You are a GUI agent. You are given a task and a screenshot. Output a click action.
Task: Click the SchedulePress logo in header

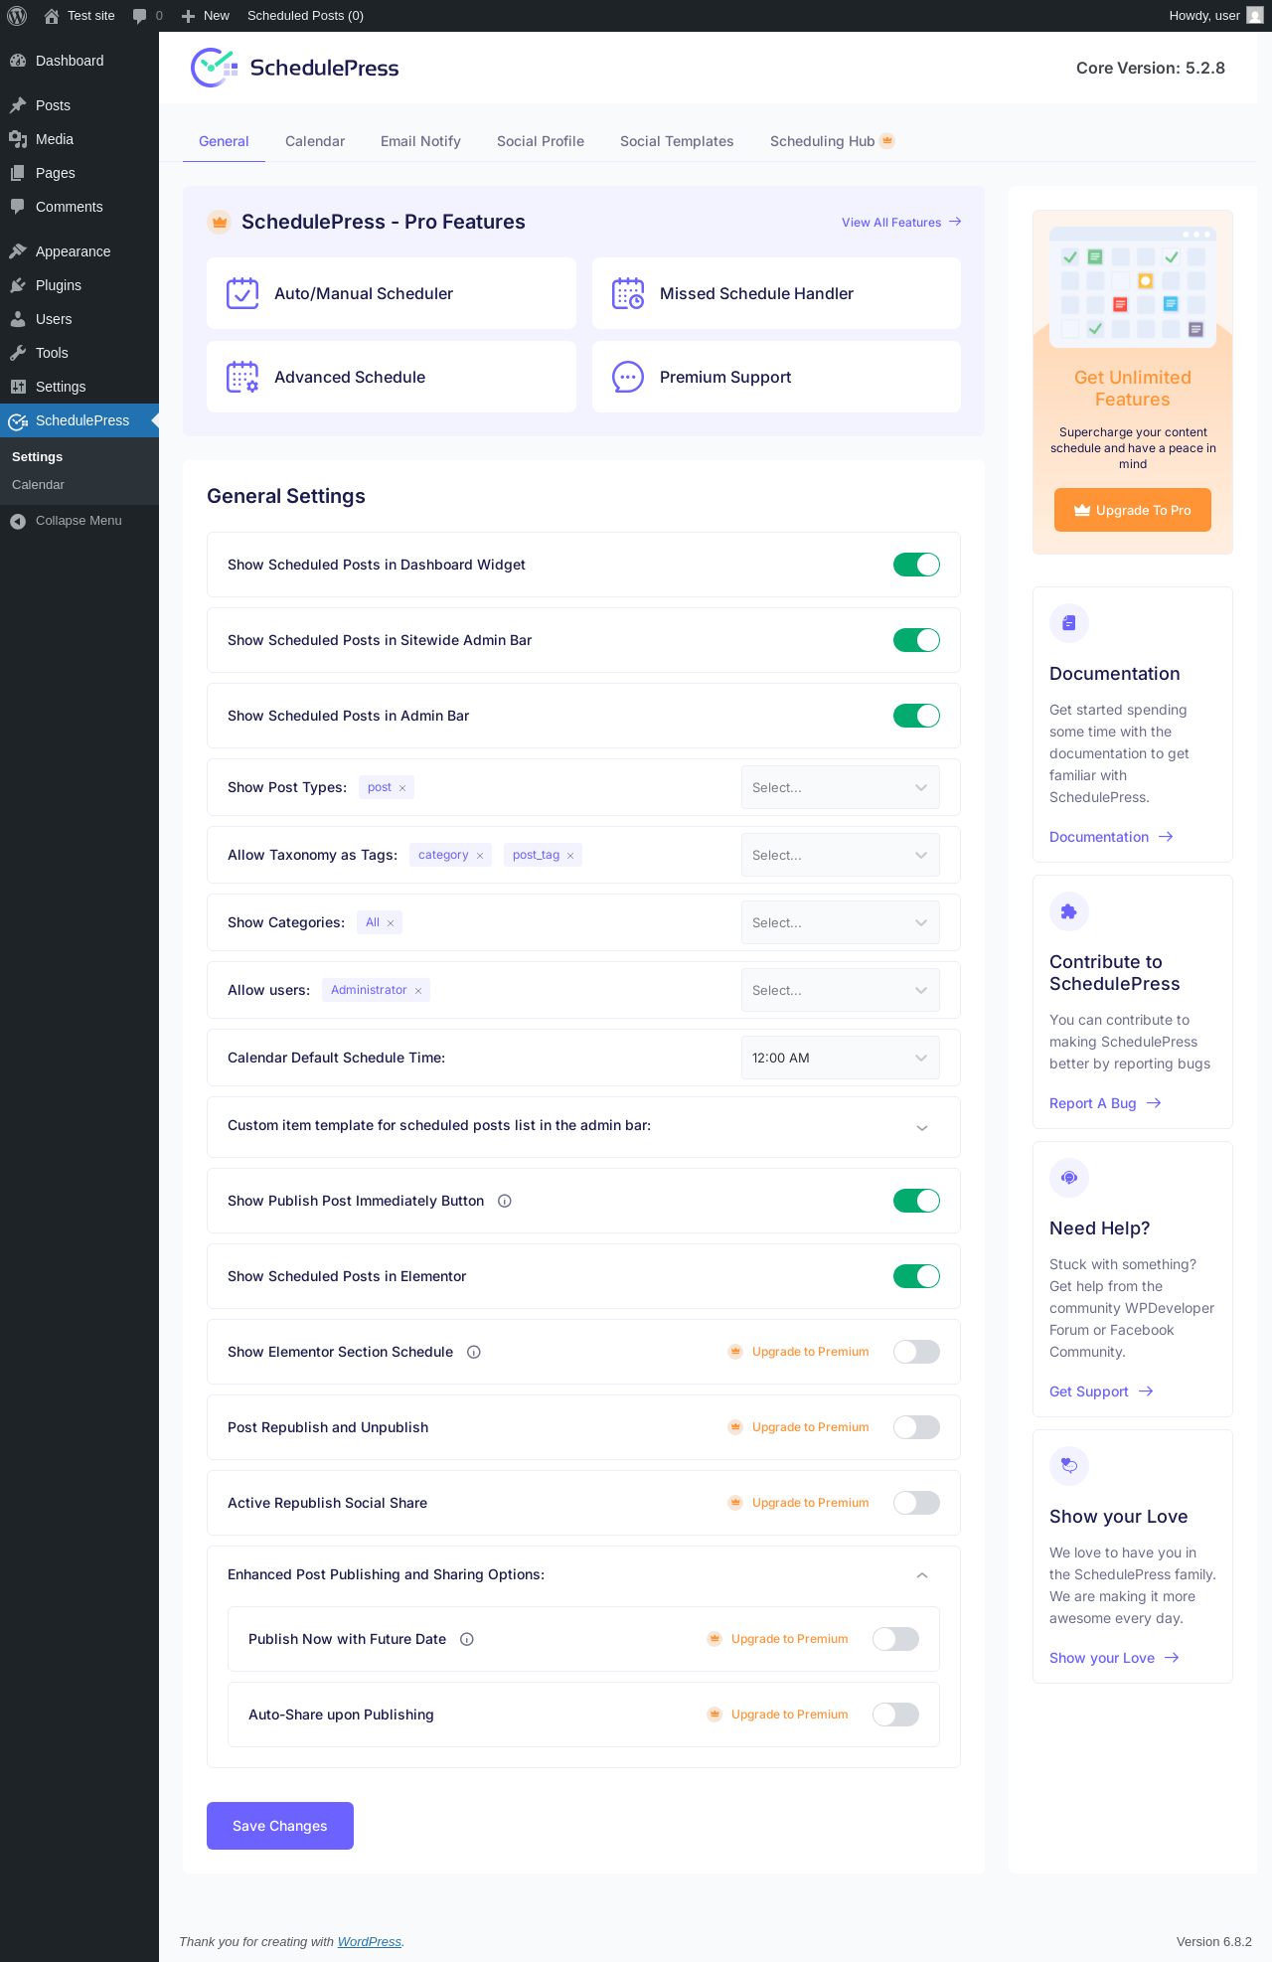pyautogui.click(x=294, y=68)
